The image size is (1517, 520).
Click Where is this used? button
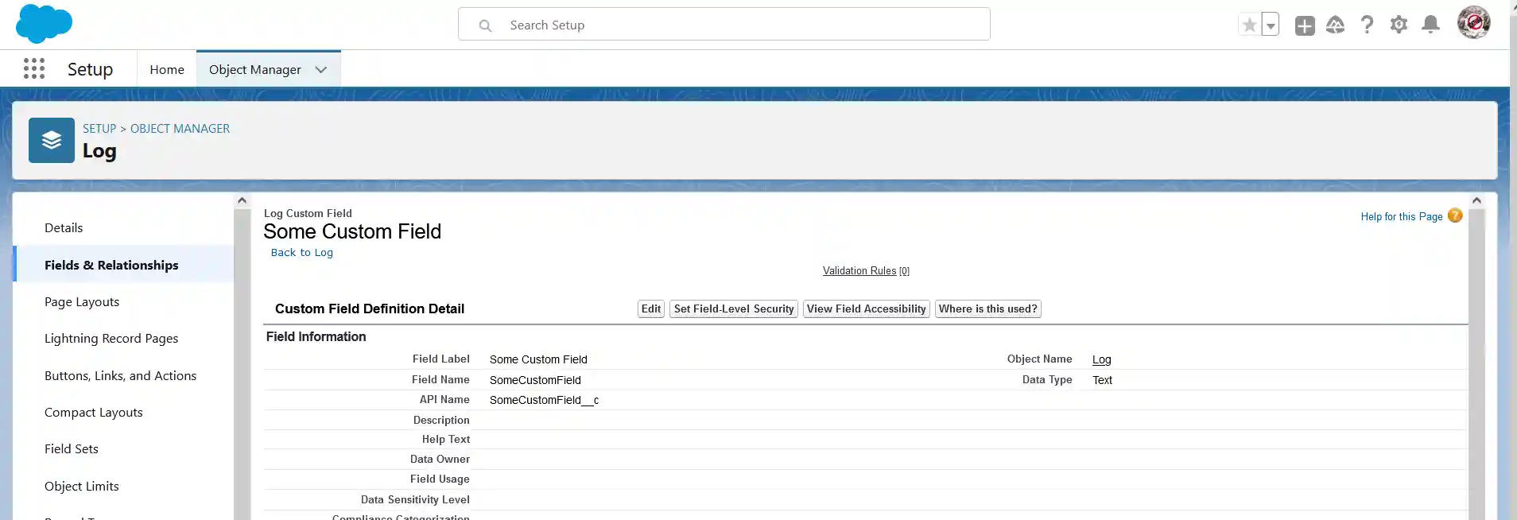(988, 309)
